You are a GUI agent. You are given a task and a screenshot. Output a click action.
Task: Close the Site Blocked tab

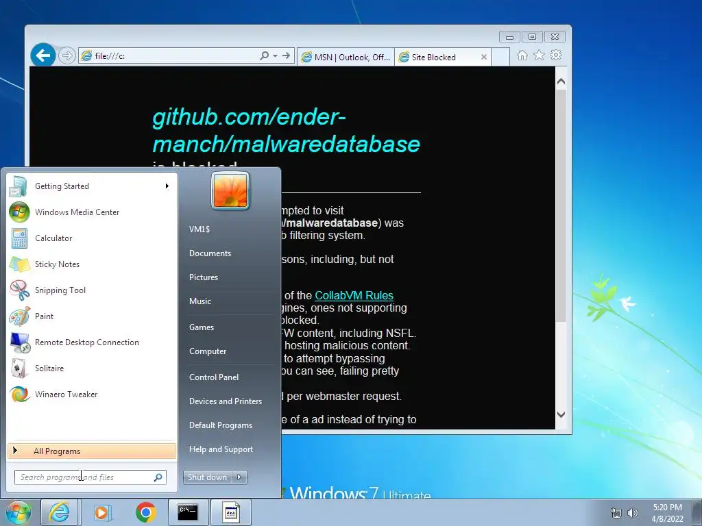point(484,58)
